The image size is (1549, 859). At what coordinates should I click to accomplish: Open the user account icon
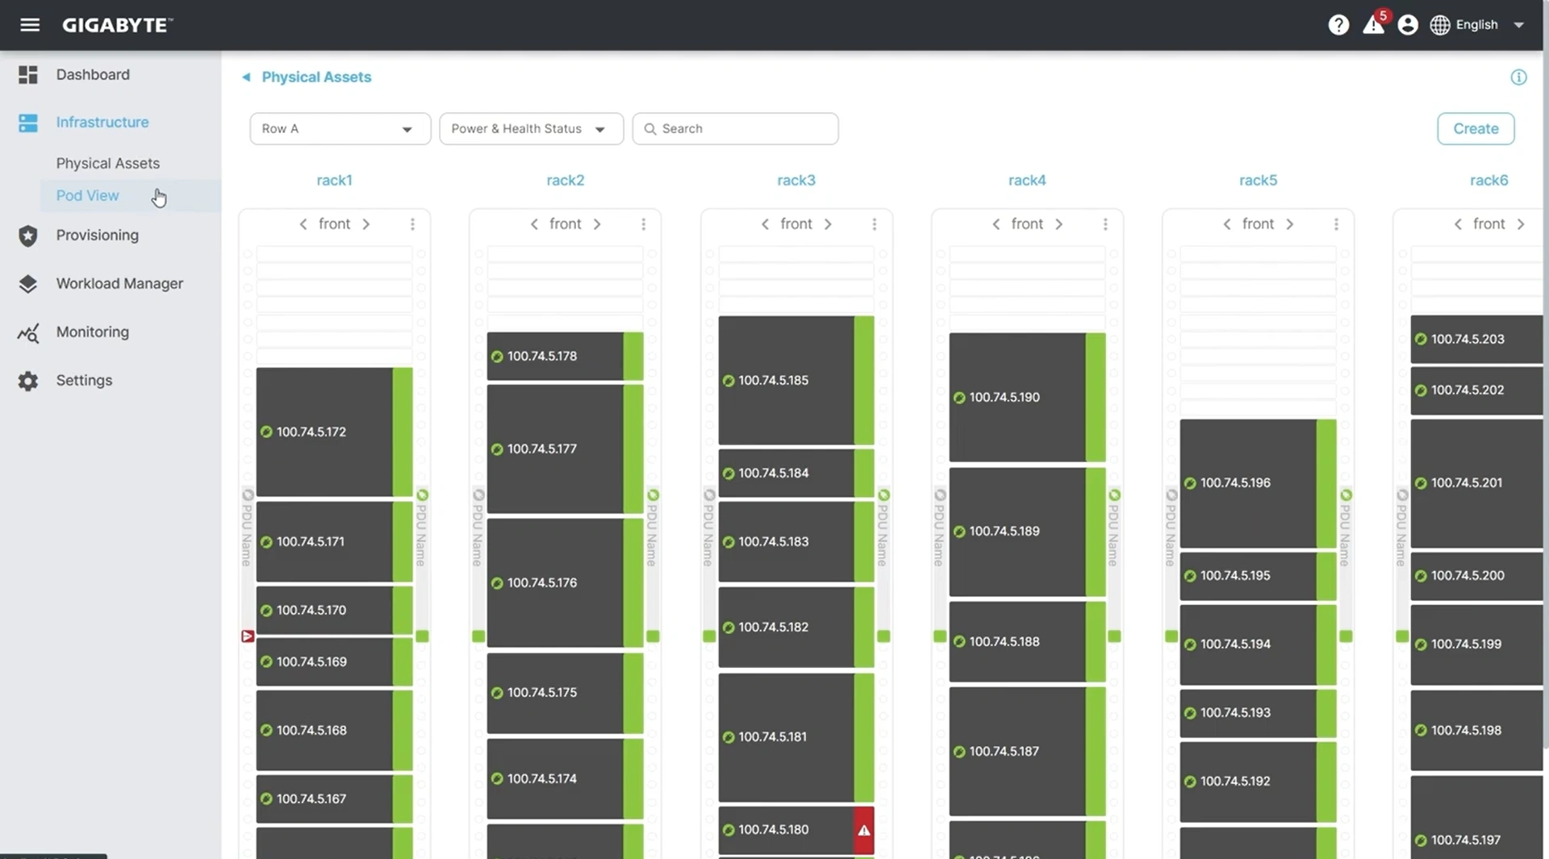1408,25
